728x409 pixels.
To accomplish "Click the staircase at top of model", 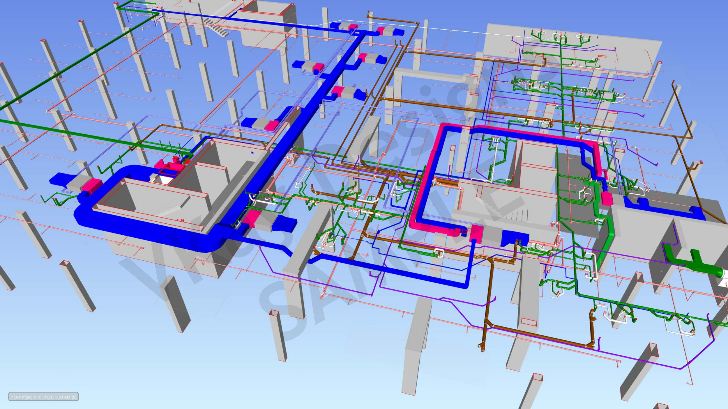I will click(217, 28).
